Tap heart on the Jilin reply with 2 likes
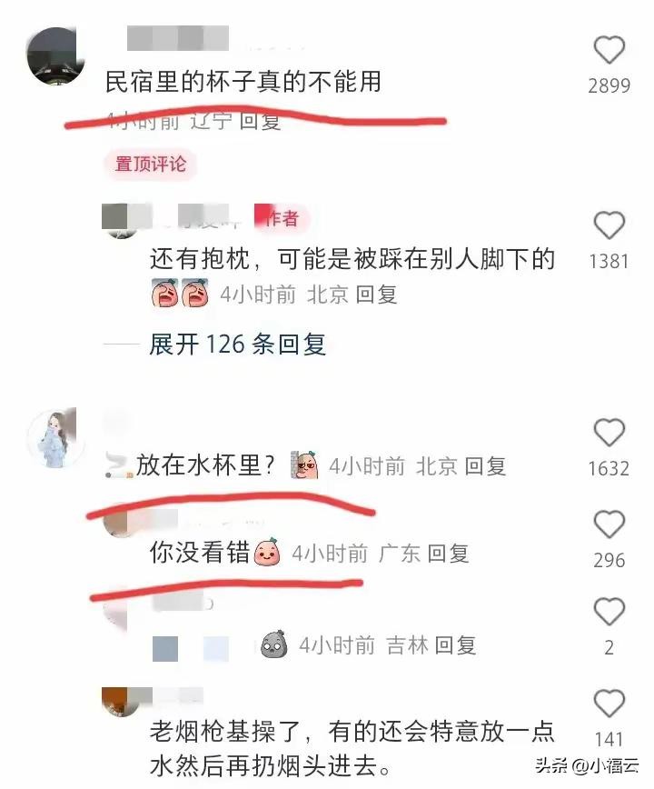The height and width of the screenshot is (789, 654). coord(609,611)
